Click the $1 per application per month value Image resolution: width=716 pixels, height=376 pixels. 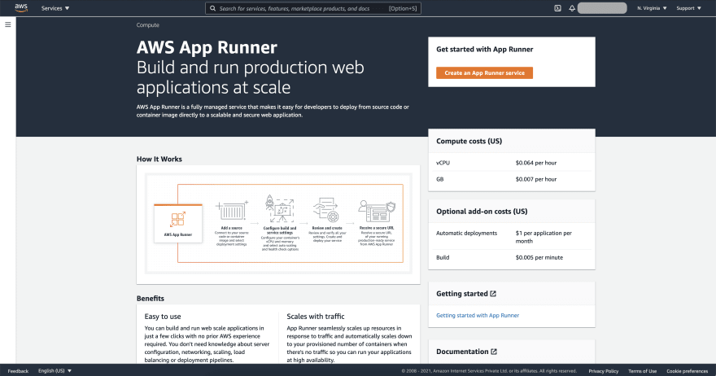[544, 237]
